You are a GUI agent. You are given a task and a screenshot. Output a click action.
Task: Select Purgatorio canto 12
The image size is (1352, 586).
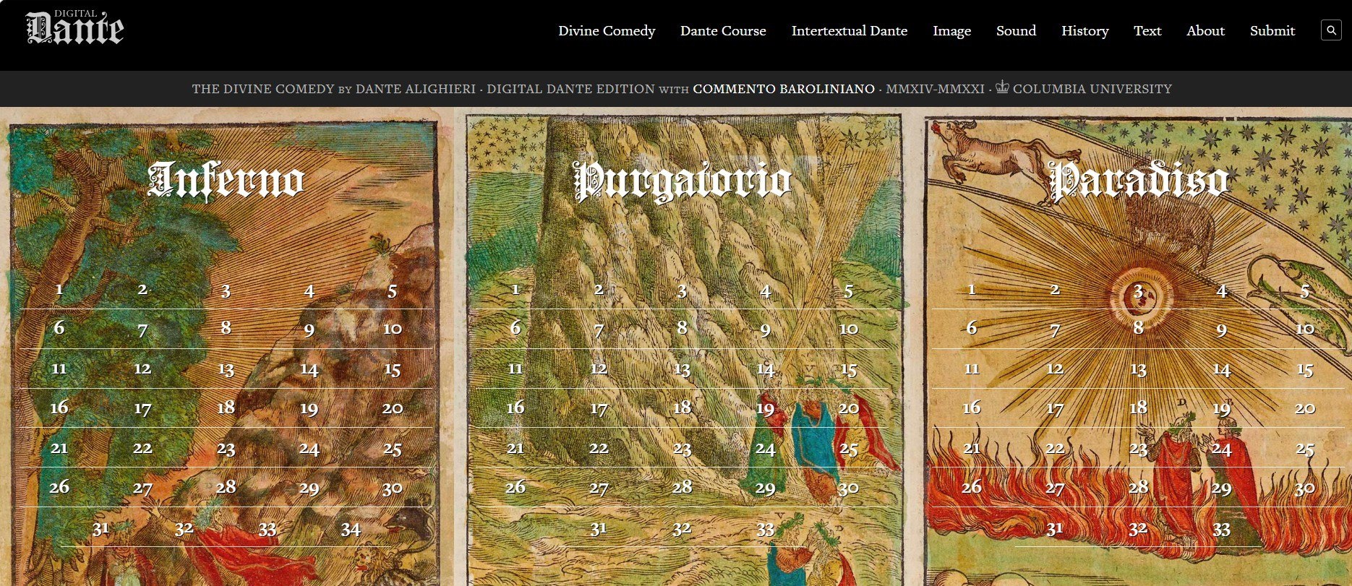click(599, 369)
